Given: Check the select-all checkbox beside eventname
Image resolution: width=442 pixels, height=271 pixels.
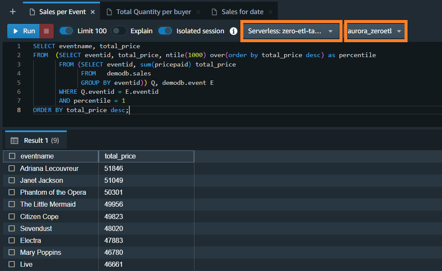Looking at the screenshot, I should (12, 156).
